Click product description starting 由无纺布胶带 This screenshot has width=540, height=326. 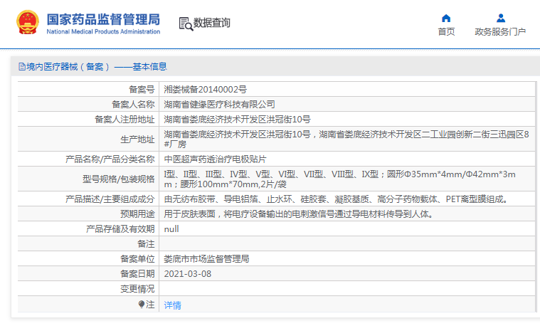click(337, 199)
